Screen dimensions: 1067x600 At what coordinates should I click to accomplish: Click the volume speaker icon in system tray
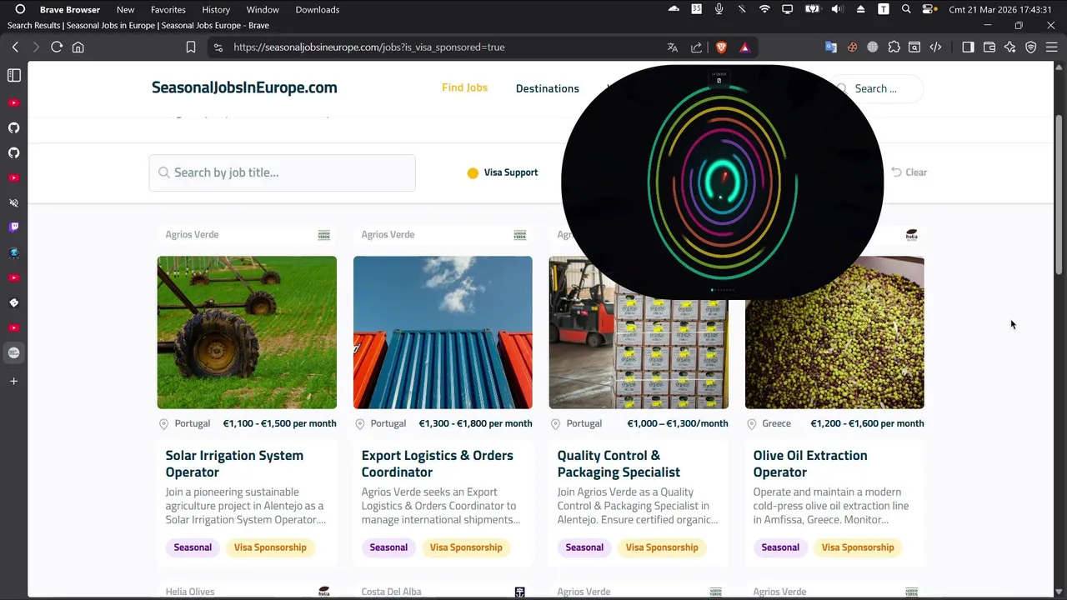(x=838, y=10)
